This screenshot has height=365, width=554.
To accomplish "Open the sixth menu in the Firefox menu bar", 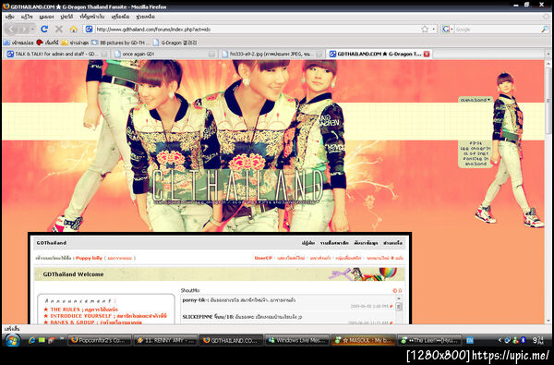I will click(120, 17).
